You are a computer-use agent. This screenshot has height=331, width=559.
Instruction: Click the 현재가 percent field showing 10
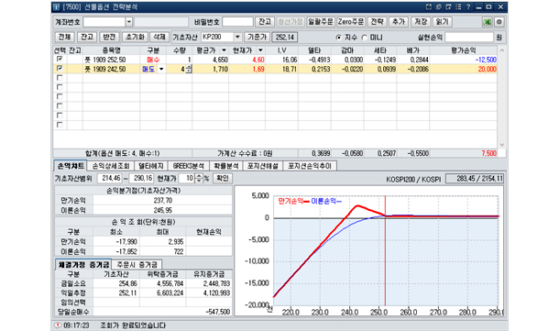[187, 178]
